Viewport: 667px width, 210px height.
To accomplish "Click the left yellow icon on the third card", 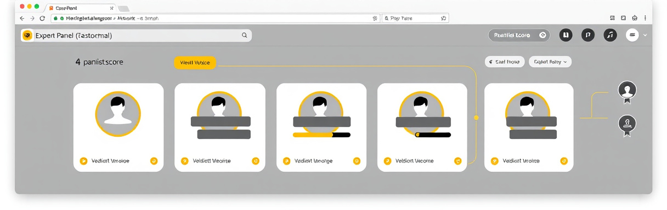I will [286, 161].
